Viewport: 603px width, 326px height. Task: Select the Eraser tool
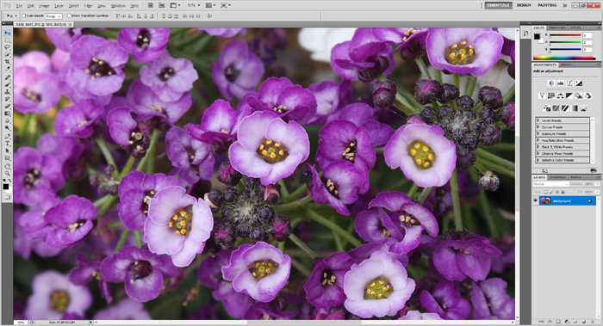point(7,107)
